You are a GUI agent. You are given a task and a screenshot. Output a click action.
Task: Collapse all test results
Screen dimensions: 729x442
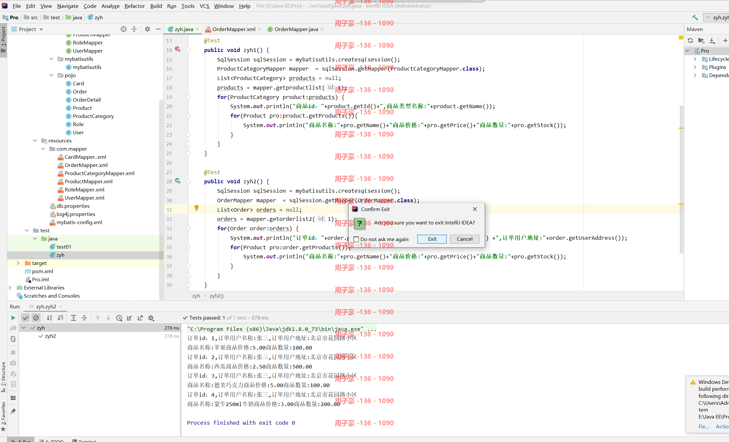84,318
